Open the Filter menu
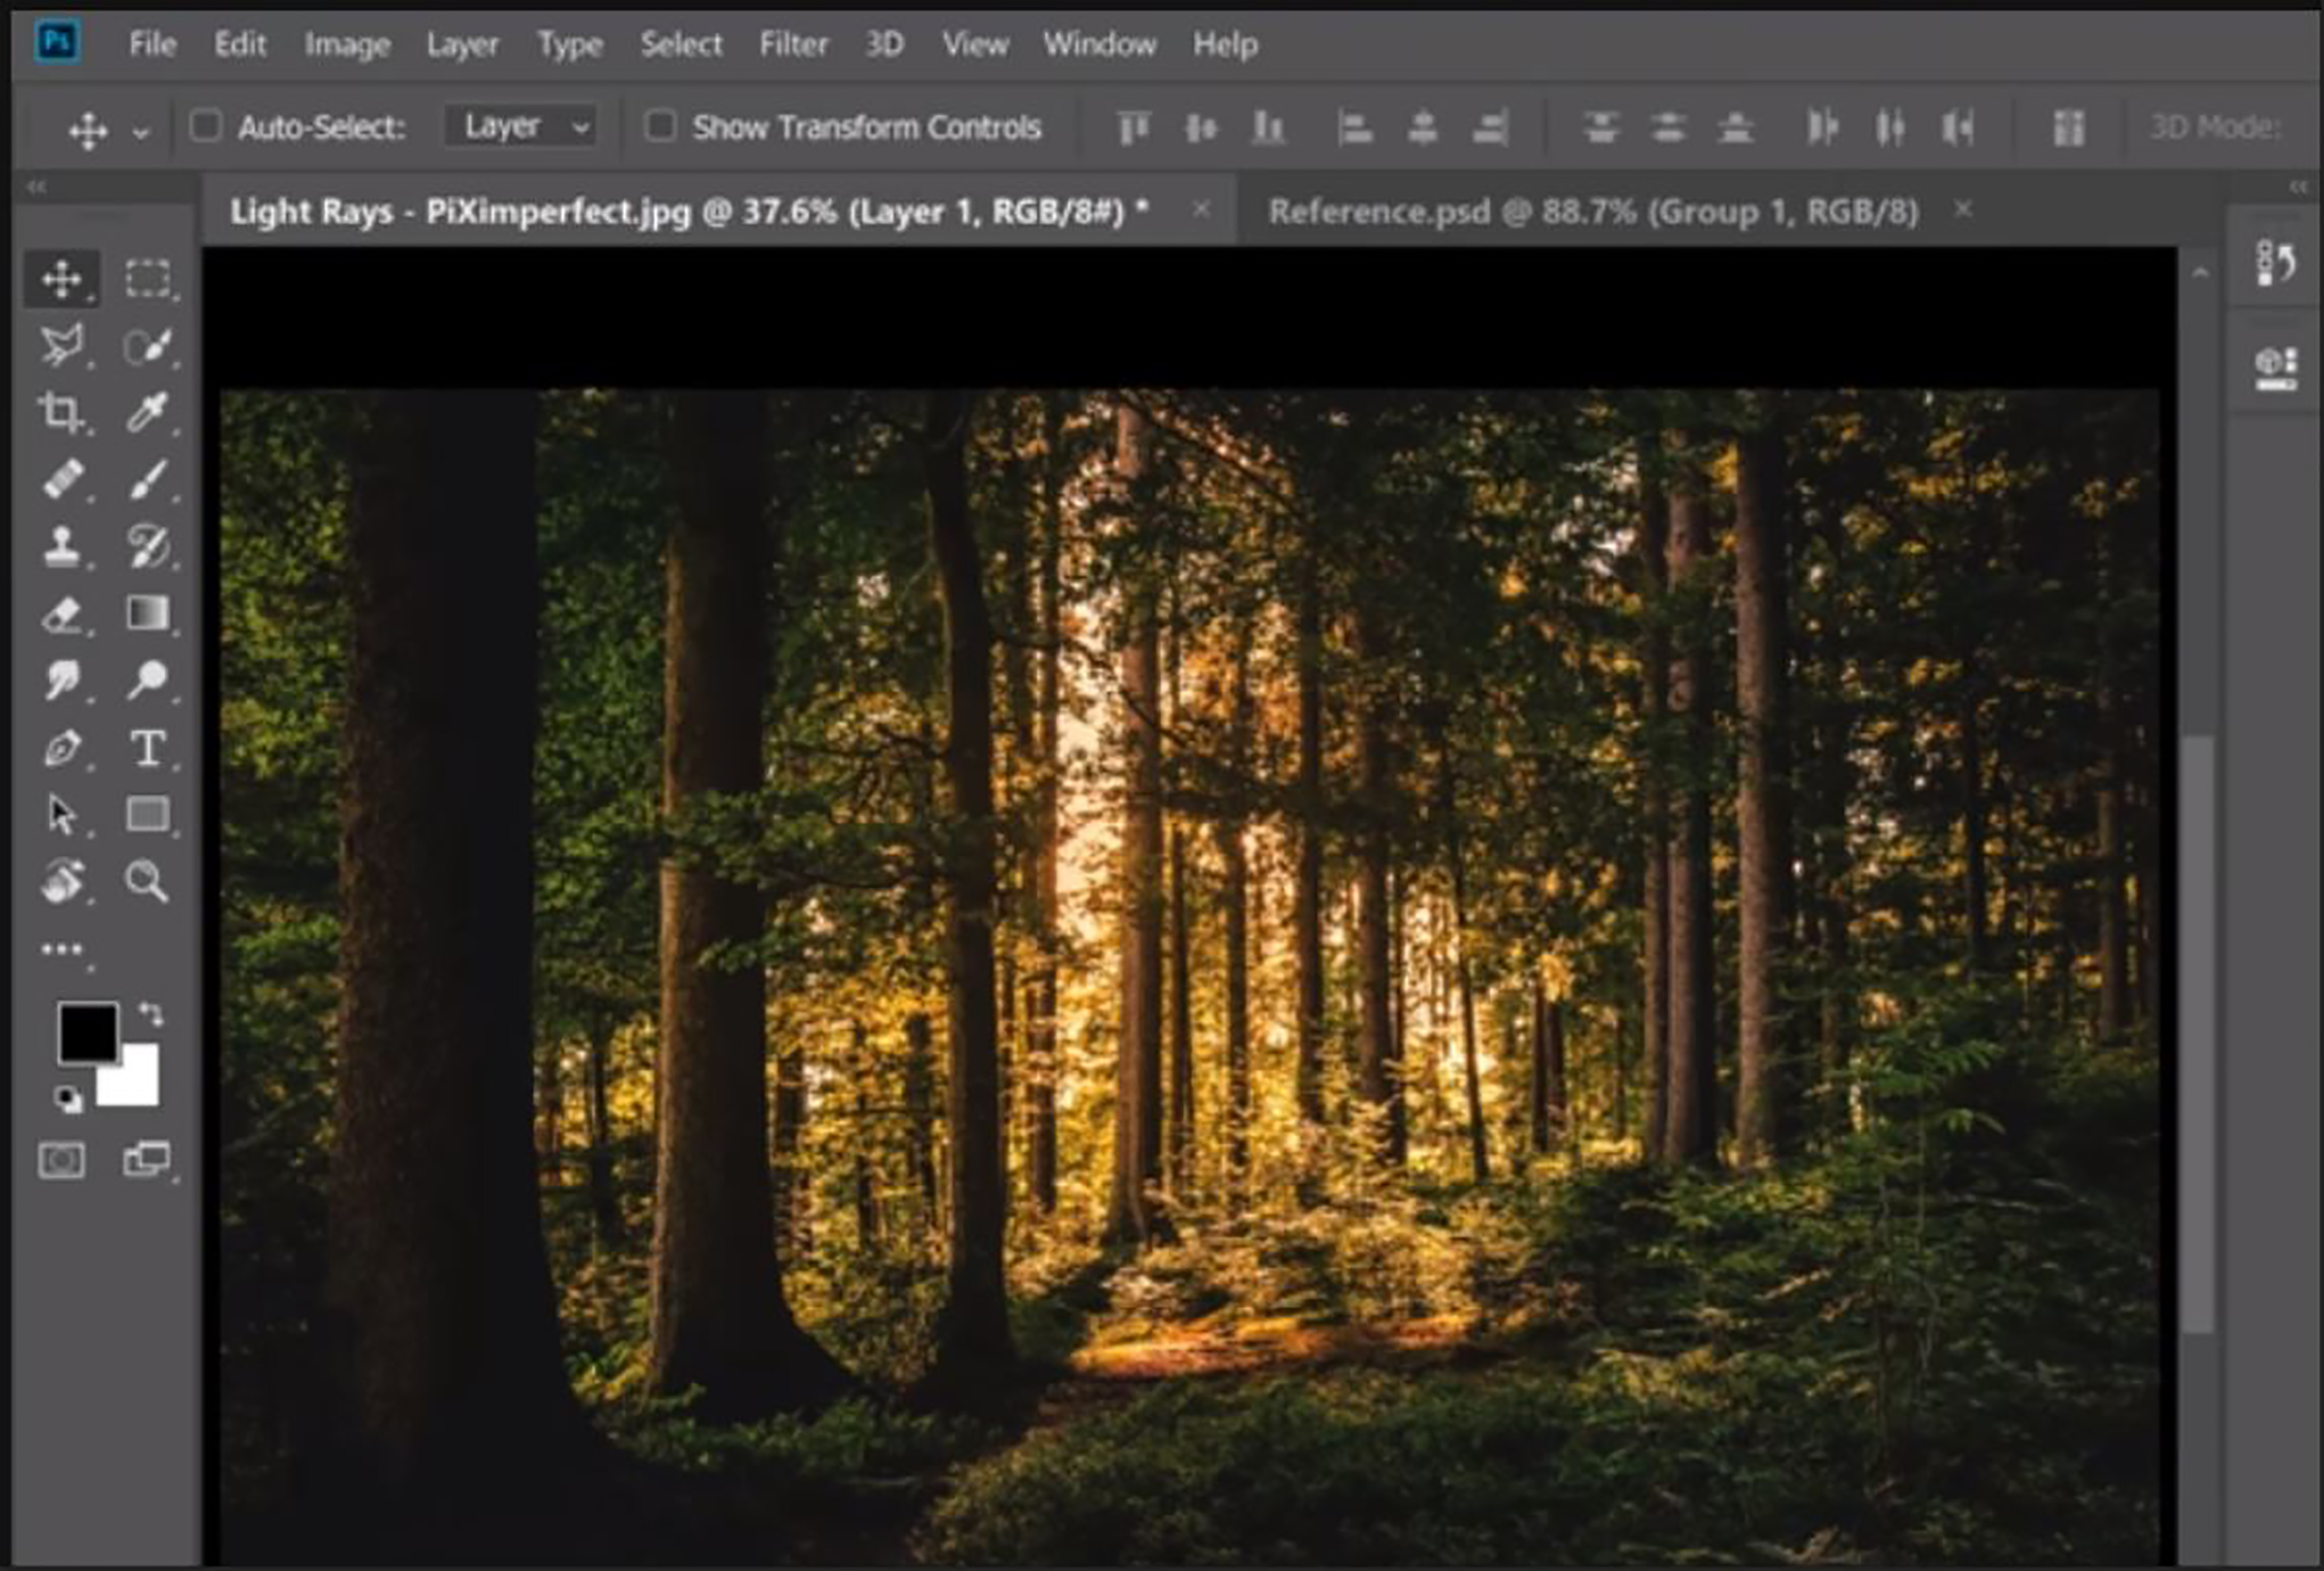 tap(793, 44)
